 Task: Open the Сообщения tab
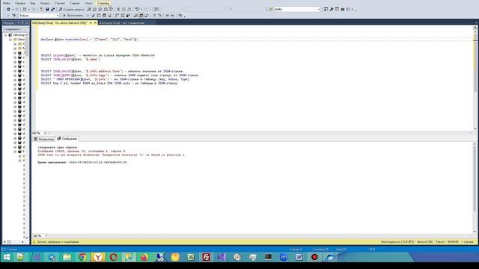67,139
